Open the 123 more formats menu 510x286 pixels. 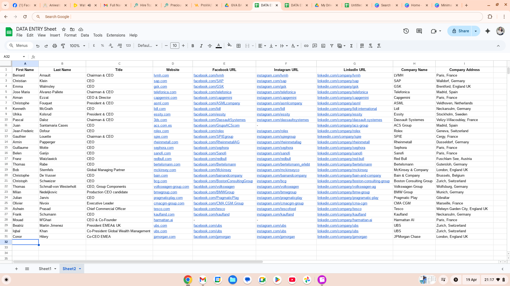pyautogui.click(x=128, y=46)
